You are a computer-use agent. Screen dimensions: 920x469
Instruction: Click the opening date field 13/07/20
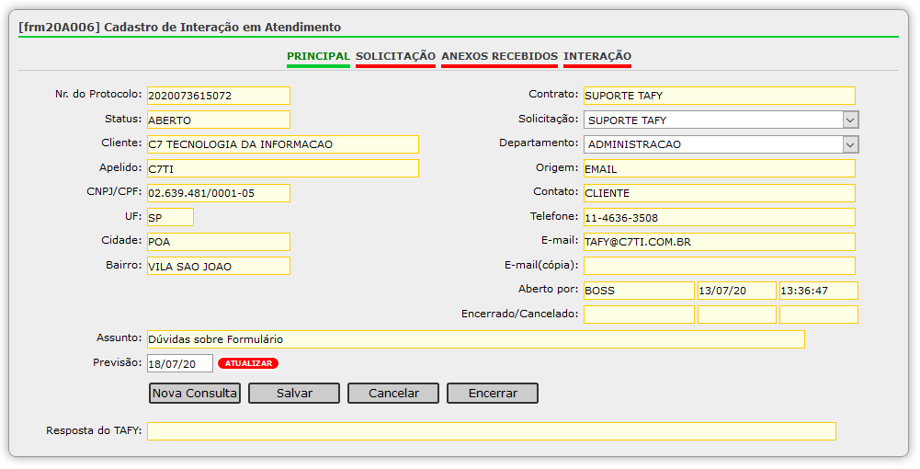coord(737,291)
